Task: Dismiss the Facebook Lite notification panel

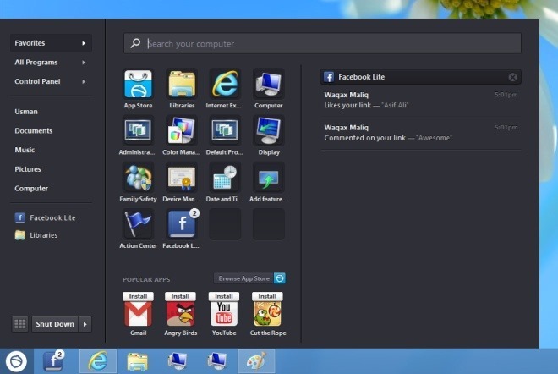Action: [512, 77]
